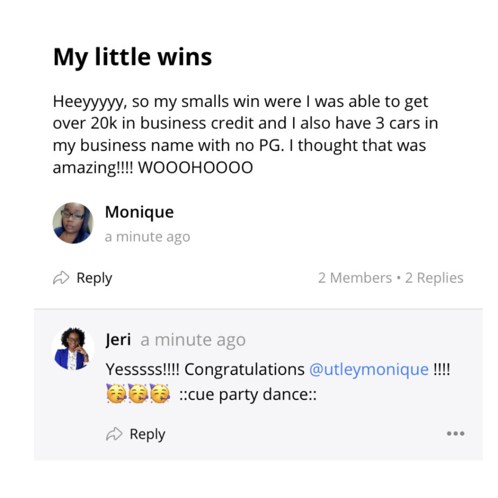Click the @utleymonique mention link
The width and height of the screenshot is (498, 498).
pyautogui.click(x=369, y=370)
